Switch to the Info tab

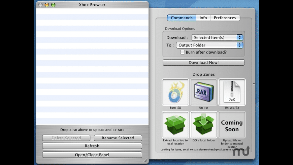click(x=203, y=18)
